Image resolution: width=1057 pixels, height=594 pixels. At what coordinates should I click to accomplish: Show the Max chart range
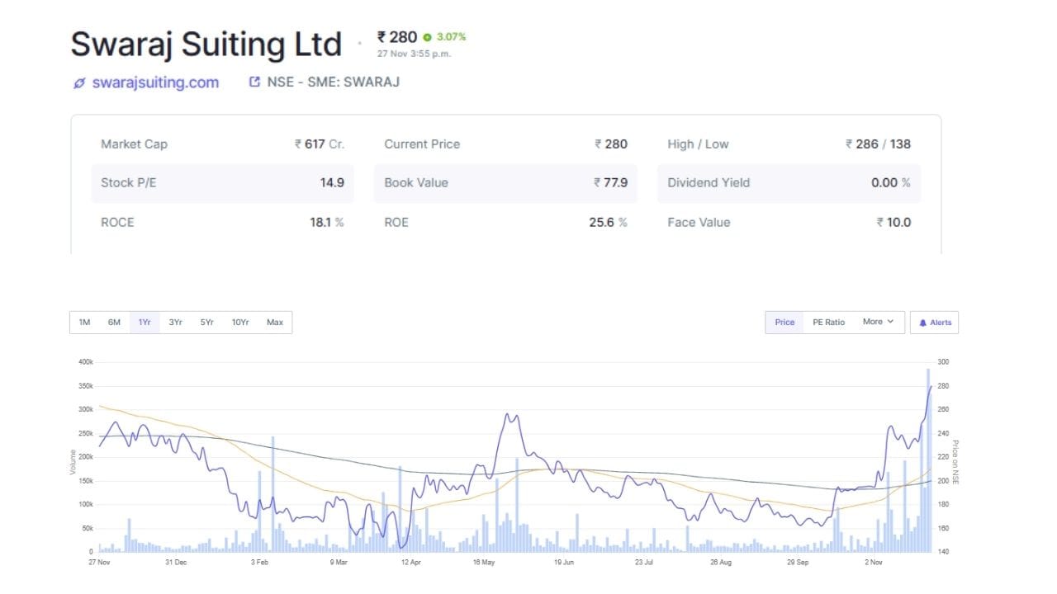(274, 323)
